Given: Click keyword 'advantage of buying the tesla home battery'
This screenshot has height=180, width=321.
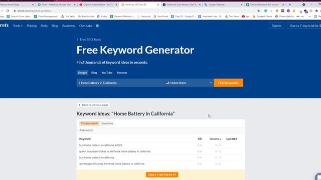Looking at the screenshot, I should pyautogui.click(x=112, y=163).
